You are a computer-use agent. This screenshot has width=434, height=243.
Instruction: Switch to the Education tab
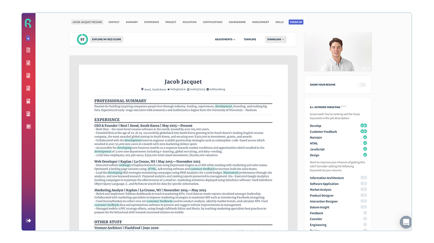click(189, 22)
